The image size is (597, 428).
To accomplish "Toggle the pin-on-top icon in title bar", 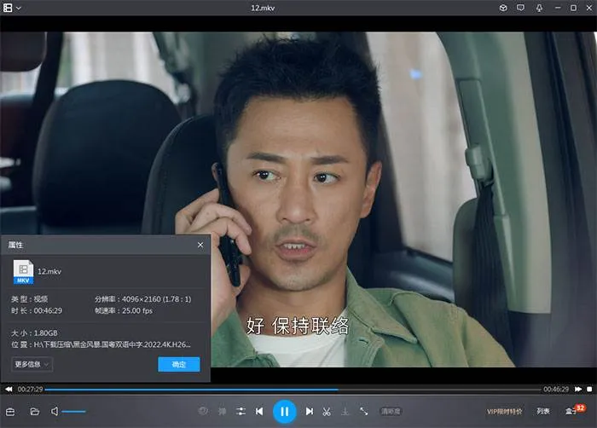I will (539, 8).
